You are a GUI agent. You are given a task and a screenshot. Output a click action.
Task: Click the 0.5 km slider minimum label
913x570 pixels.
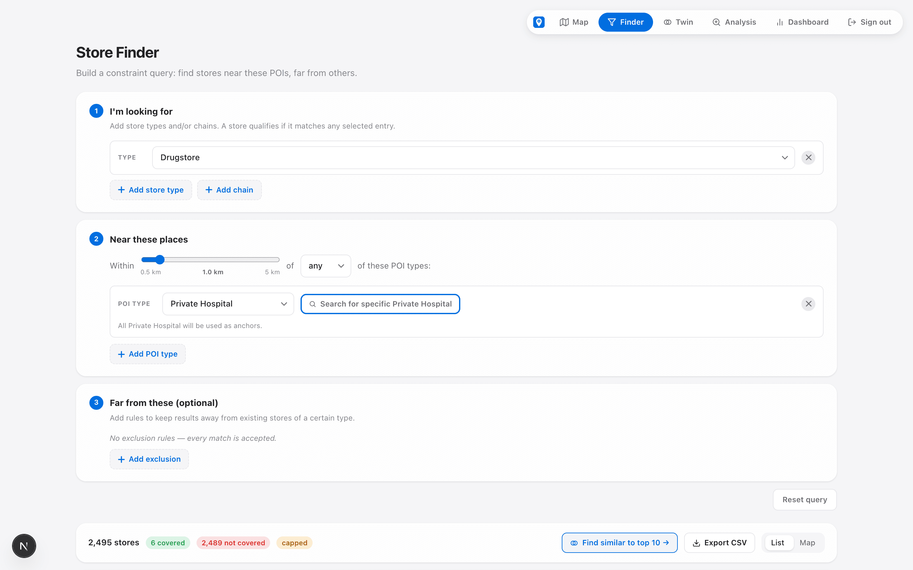point(151,272)
